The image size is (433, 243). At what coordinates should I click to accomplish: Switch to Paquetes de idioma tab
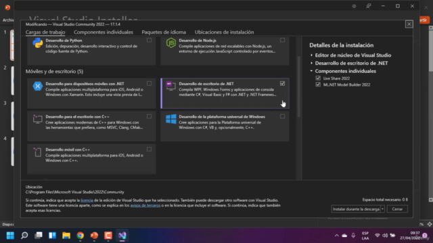(164, 32)
